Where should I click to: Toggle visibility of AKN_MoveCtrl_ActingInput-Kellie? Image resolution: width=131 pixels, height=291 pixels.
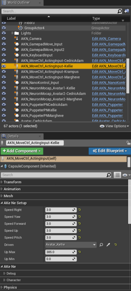(x=4, y=66)
